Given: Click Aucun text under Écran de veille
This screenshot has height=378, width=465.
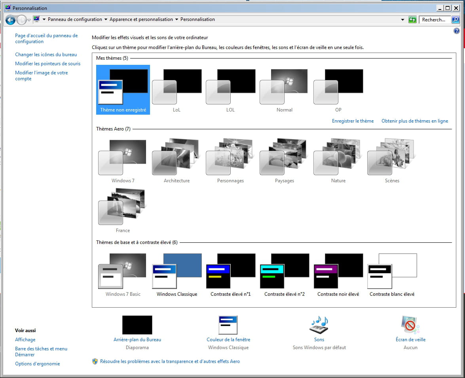Looking at the screenshot, I should pos(410,348).
